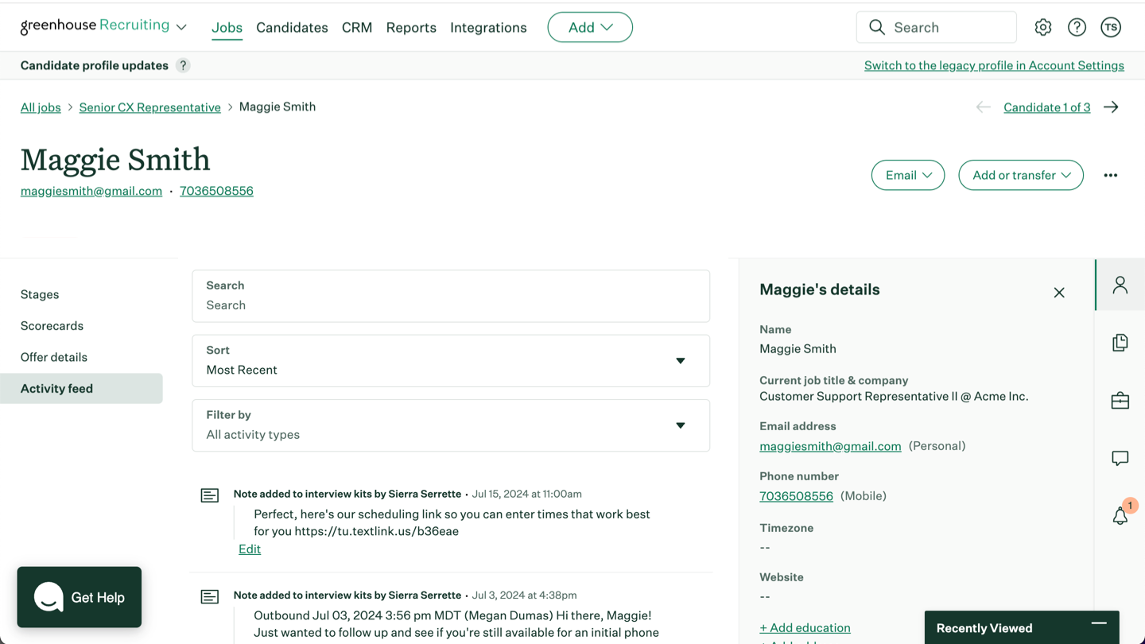
Task: Open the notifications bell icon
Action: (x=1120, y=516)
